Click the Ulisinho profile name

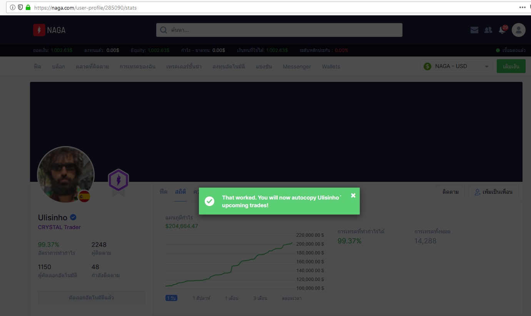53,218
